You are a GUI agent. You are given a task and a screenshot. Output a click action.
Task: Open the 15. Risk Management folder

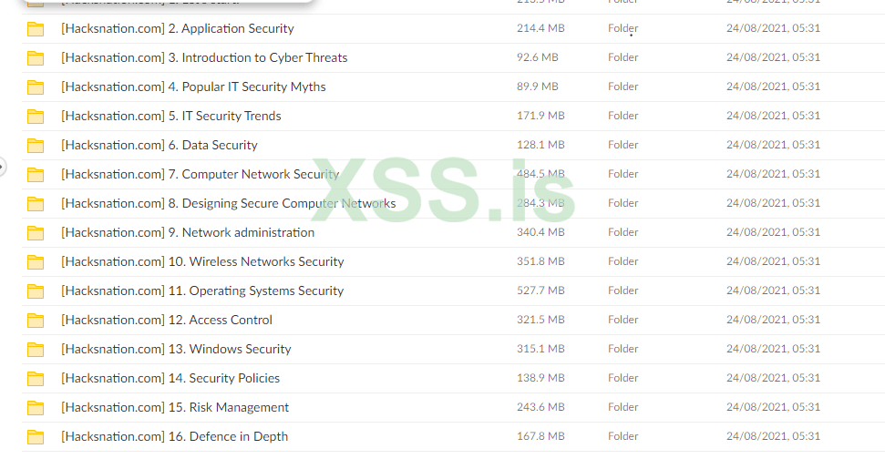pos(175,408)
